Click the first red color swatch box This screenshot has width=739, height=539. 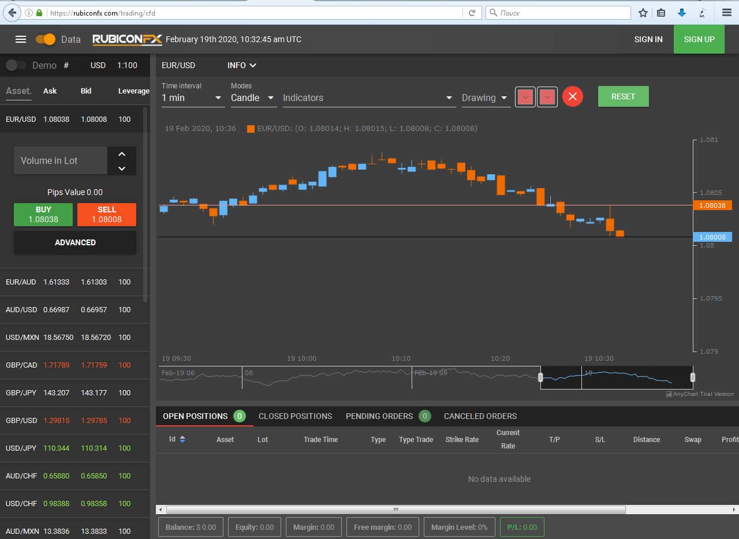pyautogui.click(x=525, y=97)
